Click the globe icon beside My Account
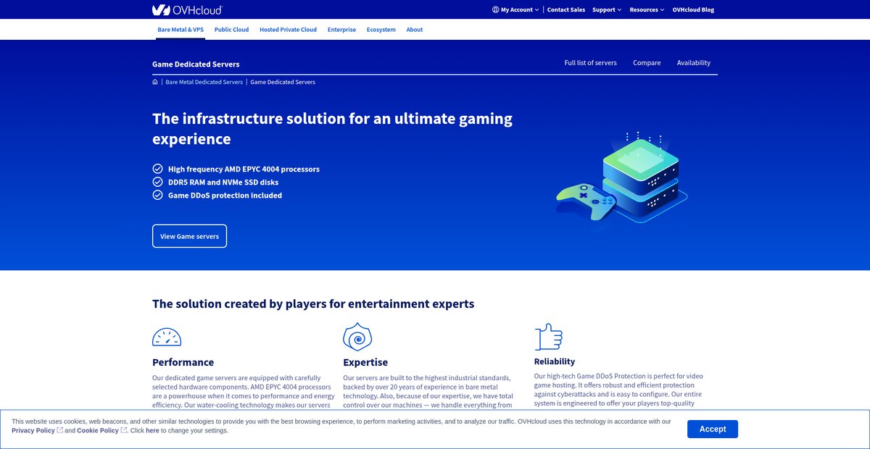 [495, 9]
